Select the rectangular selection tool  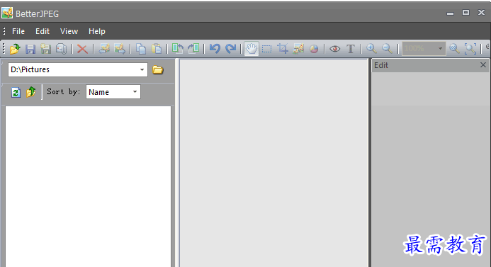(267, 49)
